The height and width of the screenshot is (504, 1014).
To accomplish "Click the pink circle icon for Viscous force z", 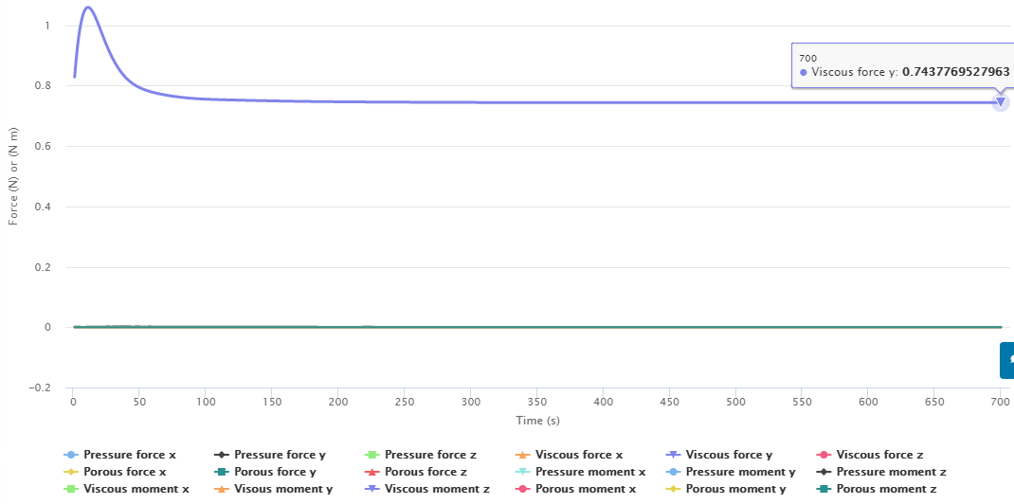I will coord(823,455).
